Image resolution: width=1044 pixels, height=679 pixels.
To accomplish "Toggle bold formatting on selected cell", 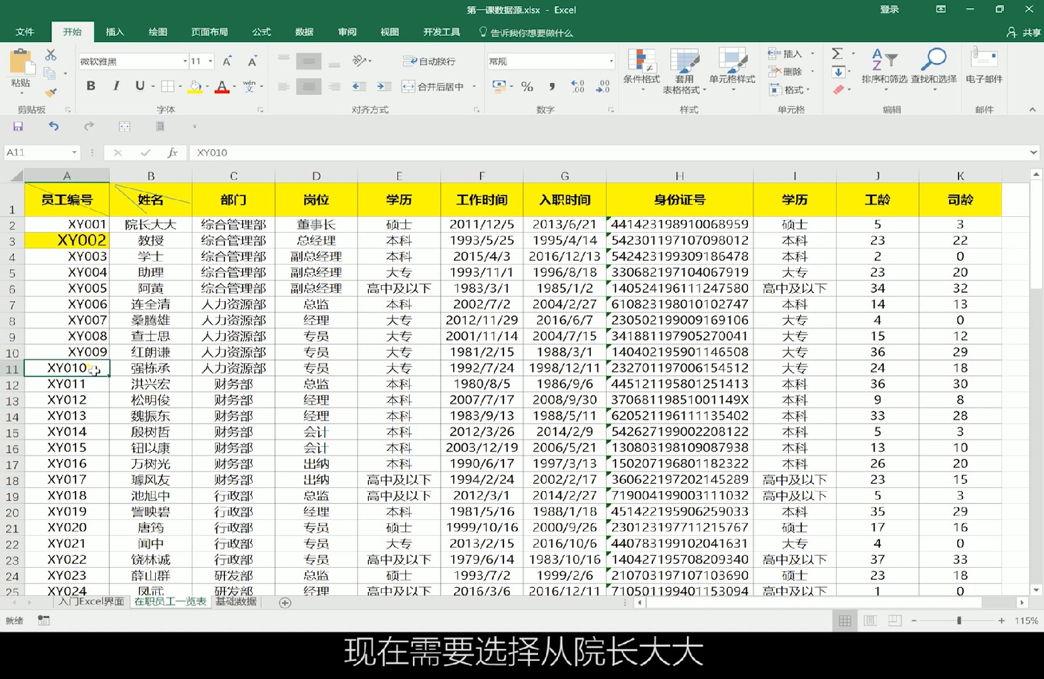I will tap(91, 86).
